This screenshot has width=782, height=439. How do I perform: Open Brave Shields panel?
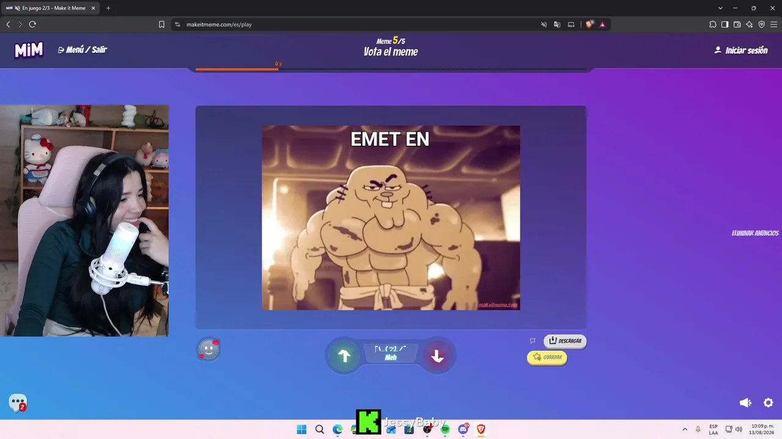(x=589, y=24)
